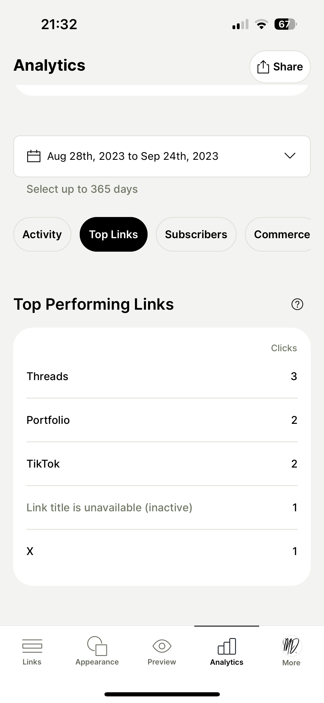Switch to the Subscribers tab
This screenshot has height=703, width=324.
(x=196, y=234)
